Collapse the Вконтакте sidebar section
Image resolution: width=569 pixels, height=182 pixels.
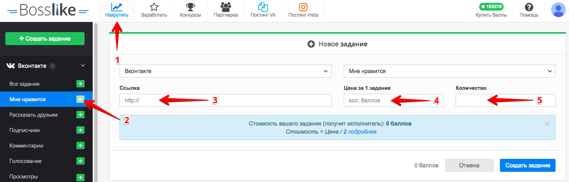pos(83,65)
